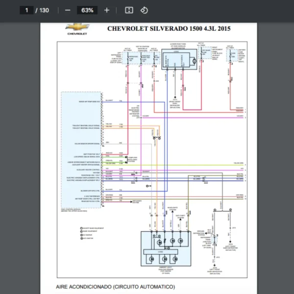Image resolution: width=294 pixels, height=294 pixels.
Task: Select the page number input field
Action: tap(26, 10)
